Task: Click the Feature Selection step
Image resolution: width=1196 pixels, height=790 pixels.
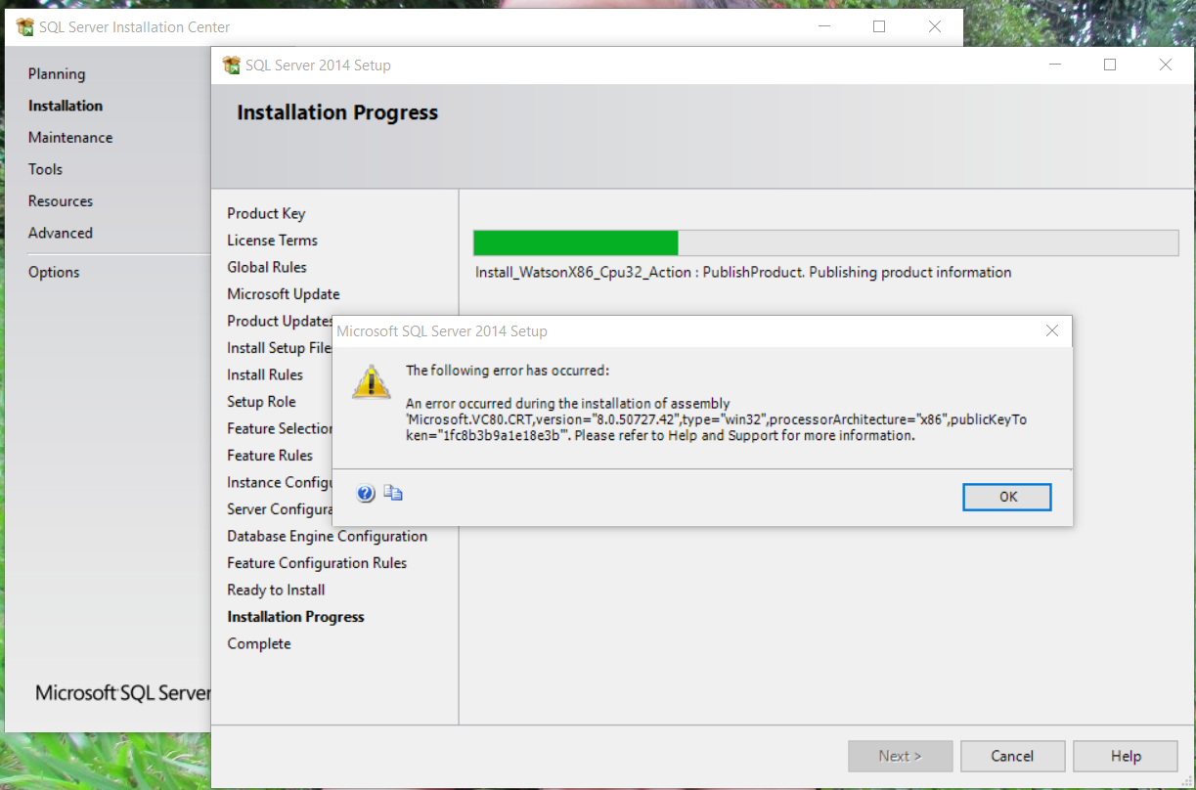Action: [280, 428]
